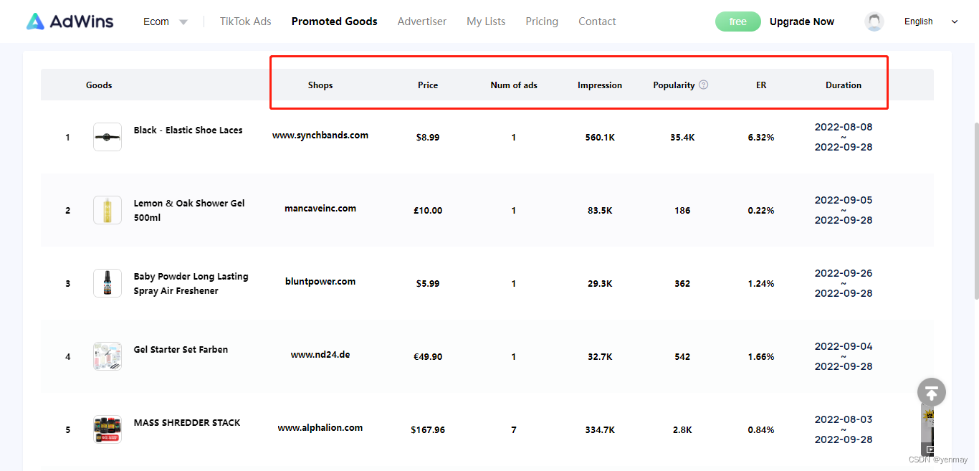The image size is (979, 471).
Task: Open shop www.nd24.de
Action: (x=320, y=355)
